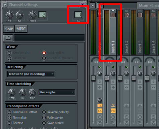Mute Insert 2 via green LED

[x=126, y=67]
